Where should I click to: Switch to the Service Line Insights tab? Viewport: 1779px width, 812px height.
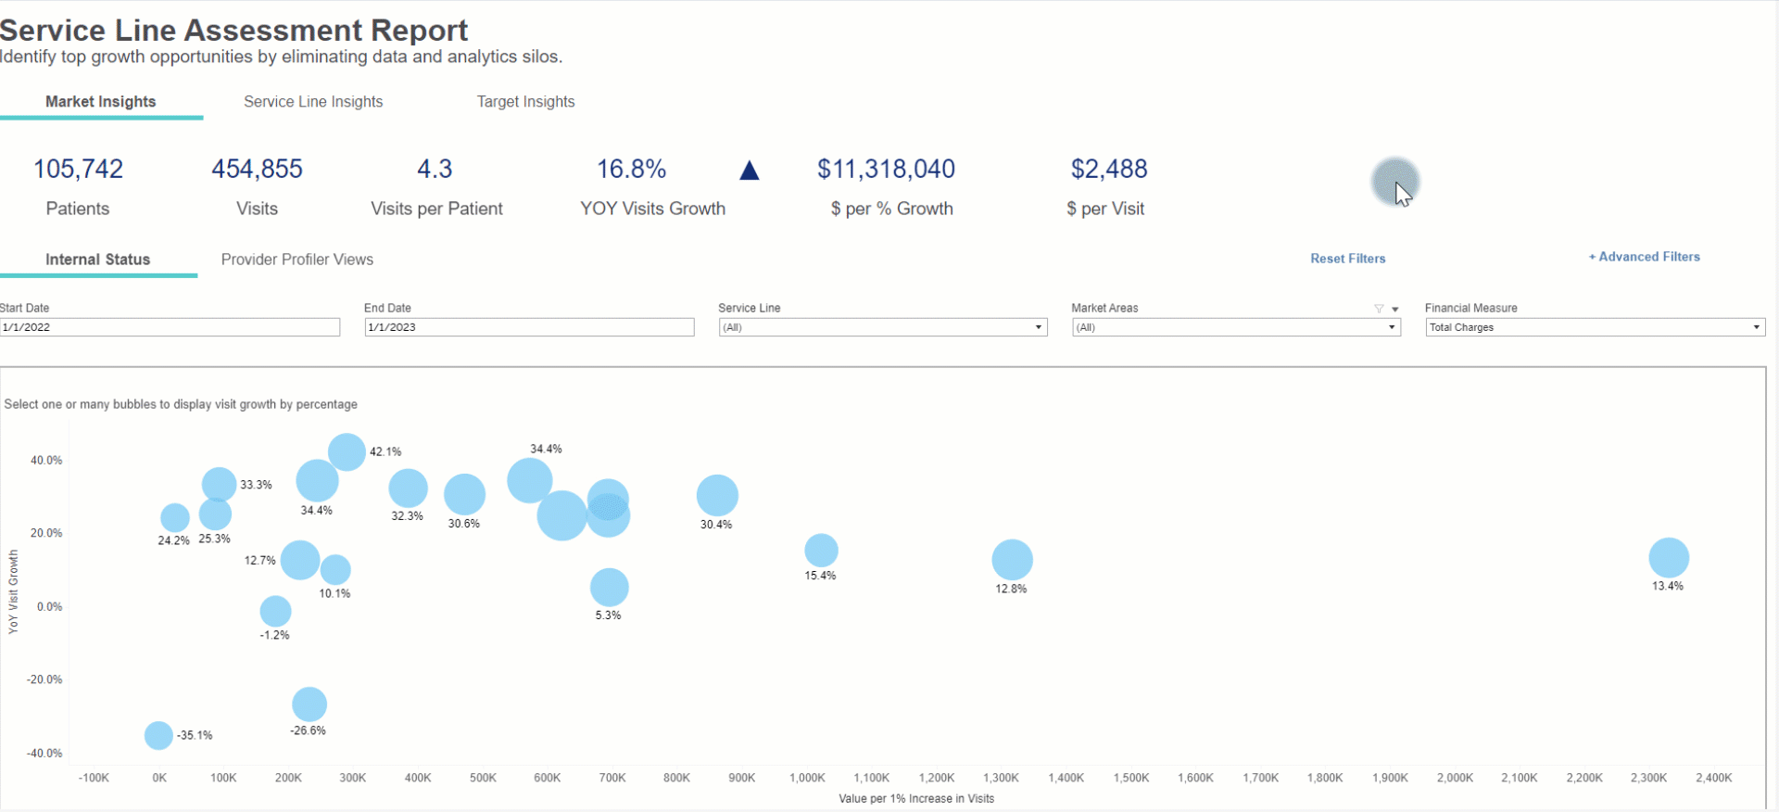[313, 102]
